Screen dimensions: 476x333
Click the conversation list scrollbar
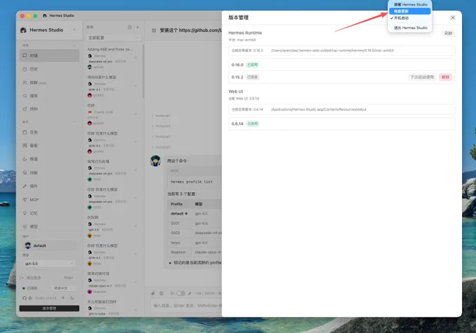pos(143,72)
